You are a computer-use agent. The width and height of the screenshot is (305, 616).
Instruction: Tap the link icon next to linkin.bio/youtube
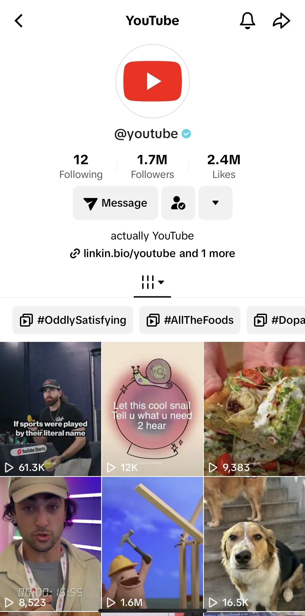[x=75, y=253]
